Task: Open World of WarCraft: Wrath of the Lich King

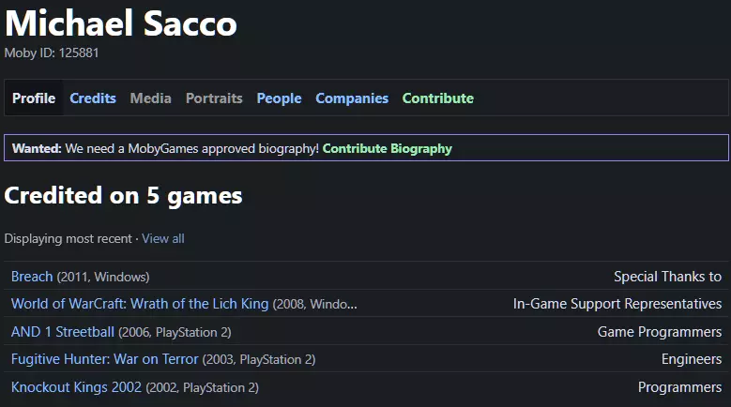Action: click(140, 304)
